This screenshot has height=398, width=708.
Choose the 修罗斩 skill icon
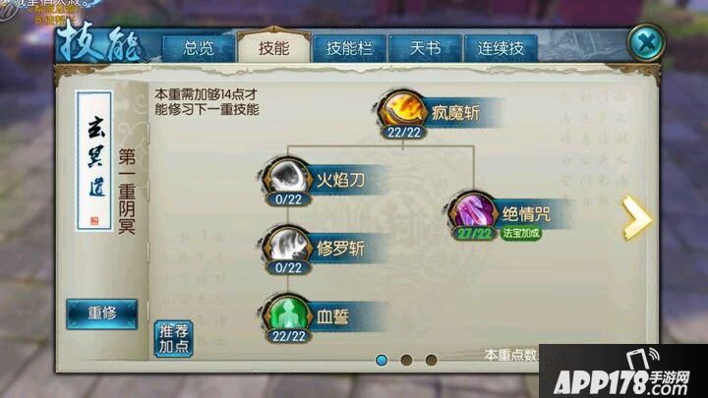287,247
